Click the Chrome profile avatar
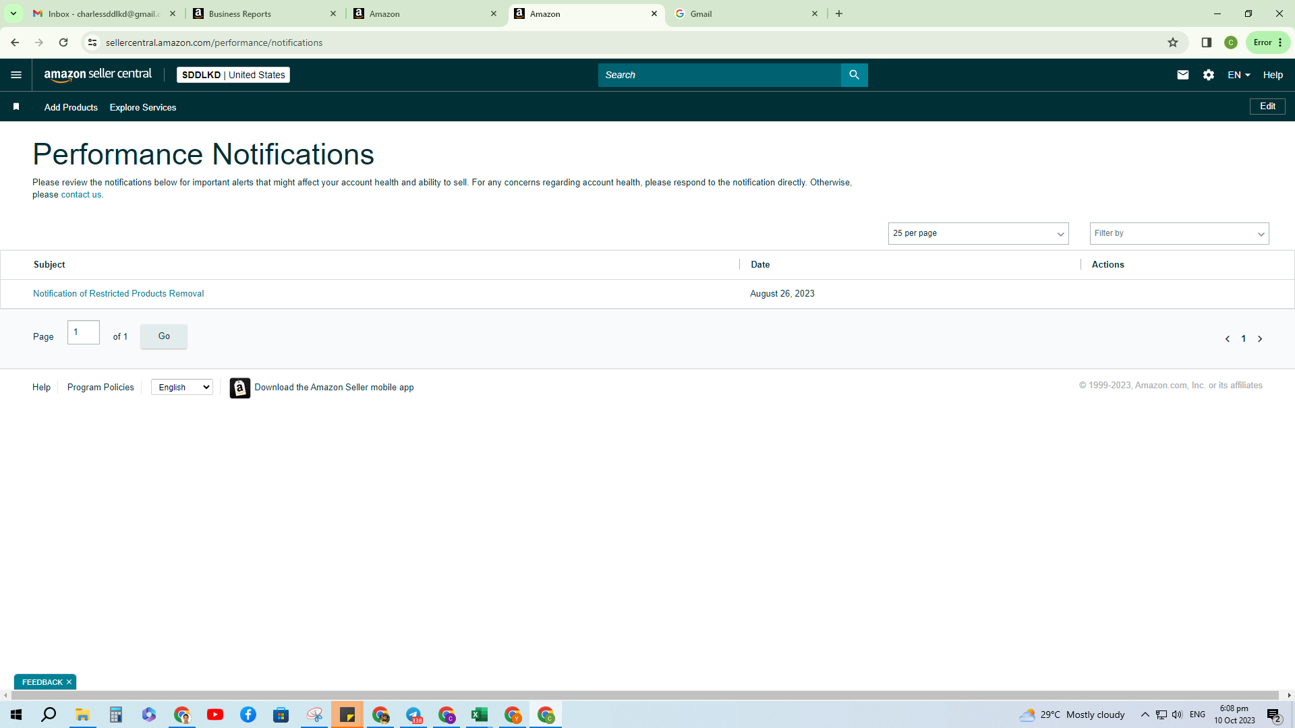The image size is (1295, 728). pyautogui.click(x=1231, y=42)
